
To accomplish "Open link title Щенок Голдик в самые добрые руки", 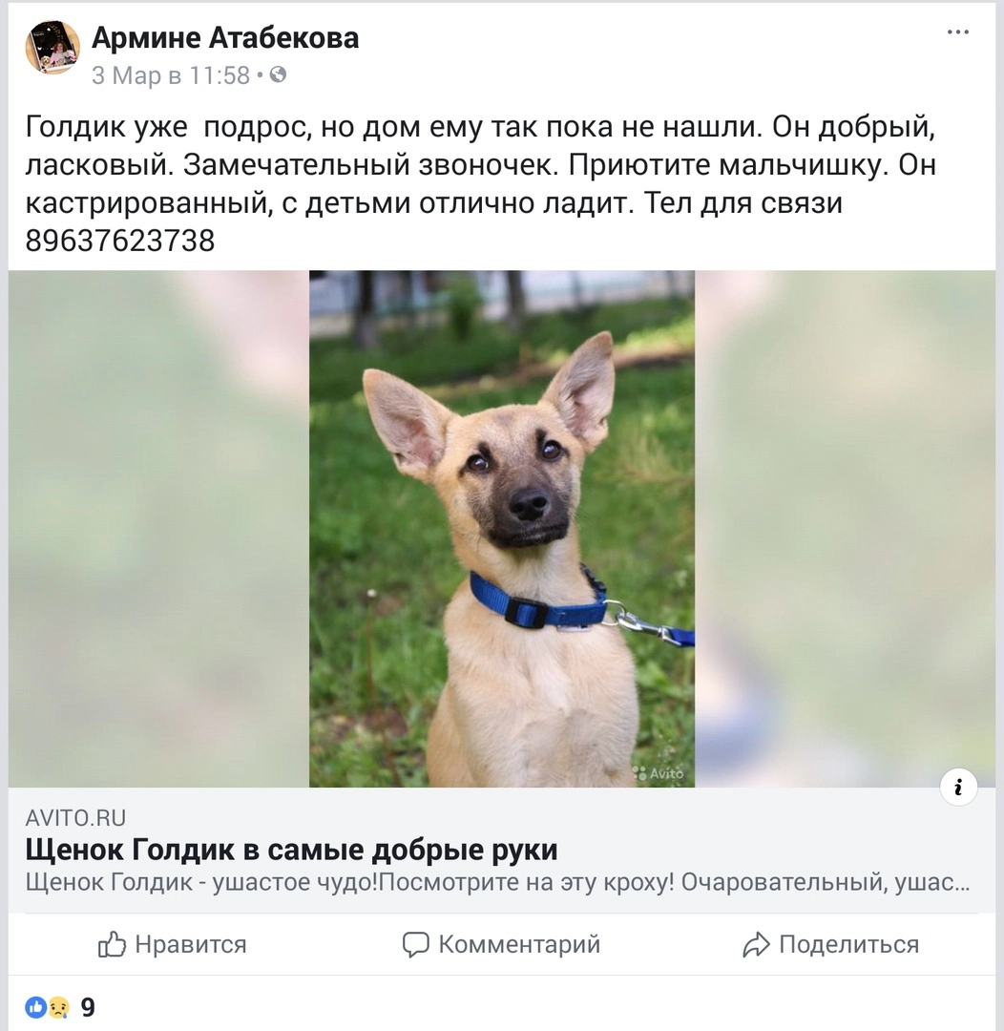I will coord(291,850).
